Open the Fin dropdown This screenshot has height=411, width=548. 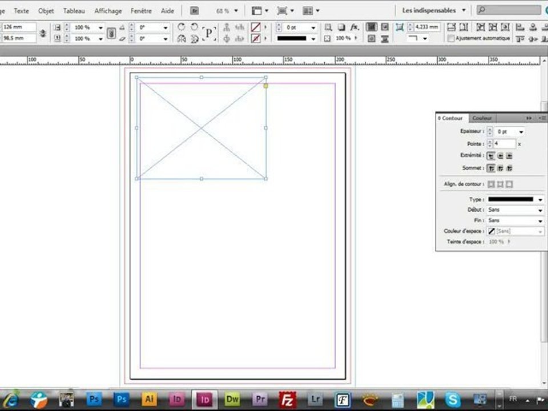pyautogui.click(x=540, y=221)
